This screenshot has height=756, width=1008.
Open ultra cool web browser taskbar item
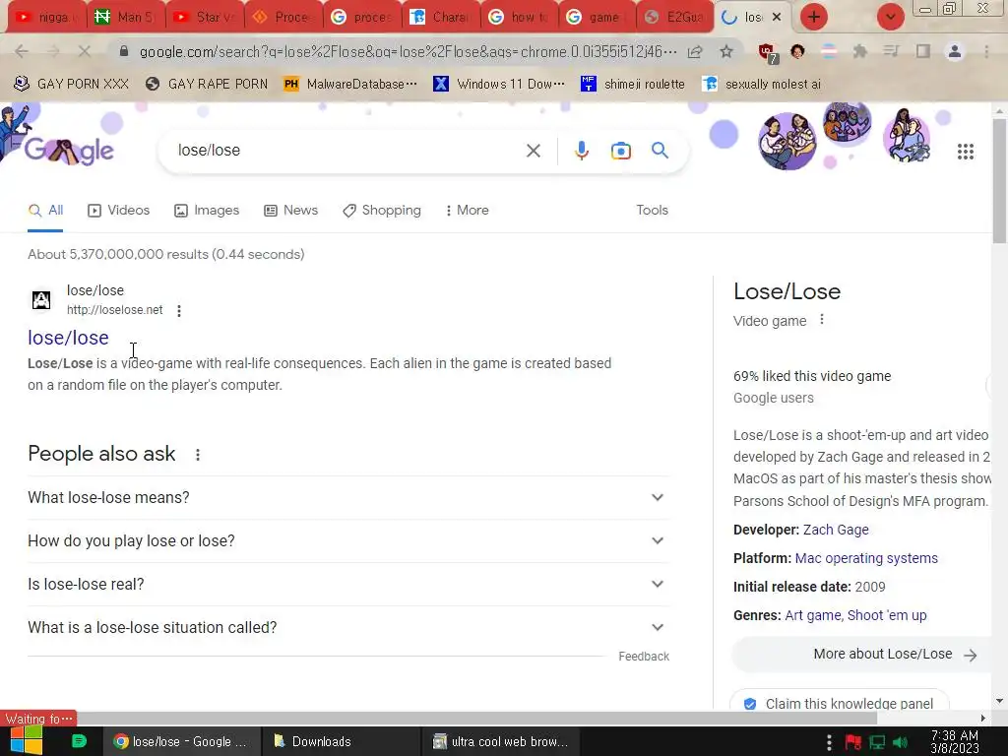(x=500, y=741)
